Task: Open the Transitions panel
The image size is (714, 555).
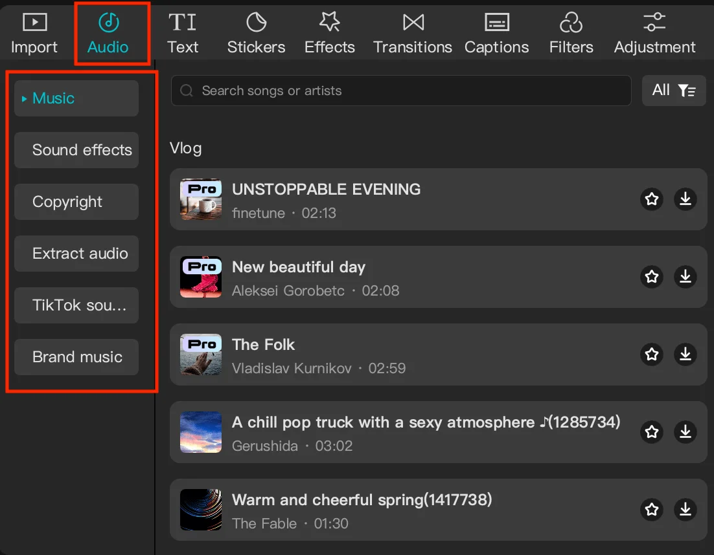Action: [x=413, y=34]
